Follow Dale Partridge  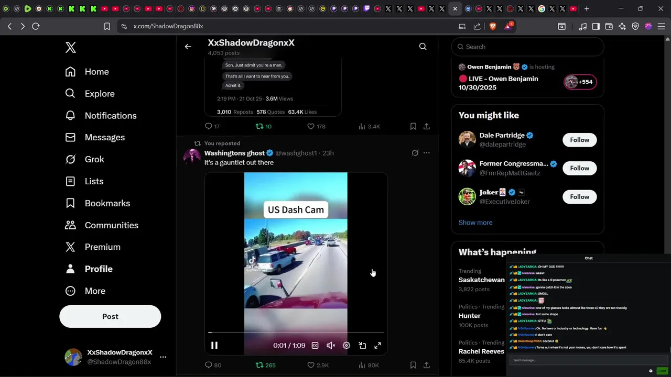coord(580,140)
